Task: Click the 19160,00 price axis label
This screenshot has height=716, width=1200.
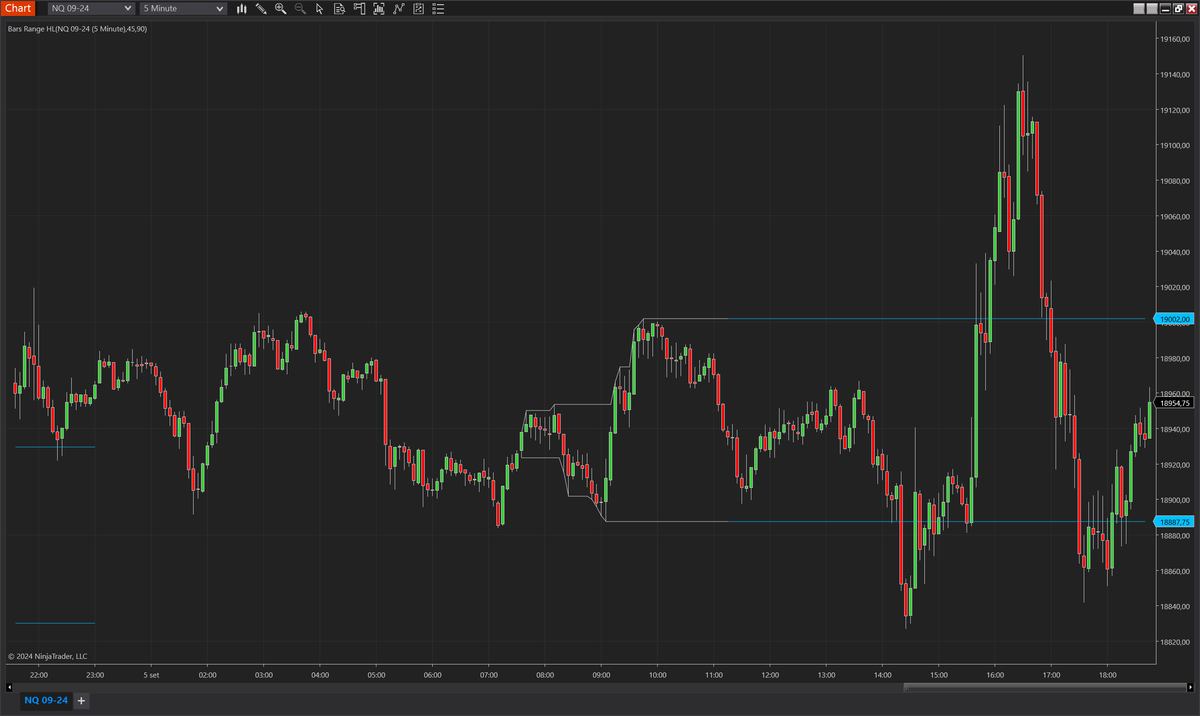Action: [1174, 39]
